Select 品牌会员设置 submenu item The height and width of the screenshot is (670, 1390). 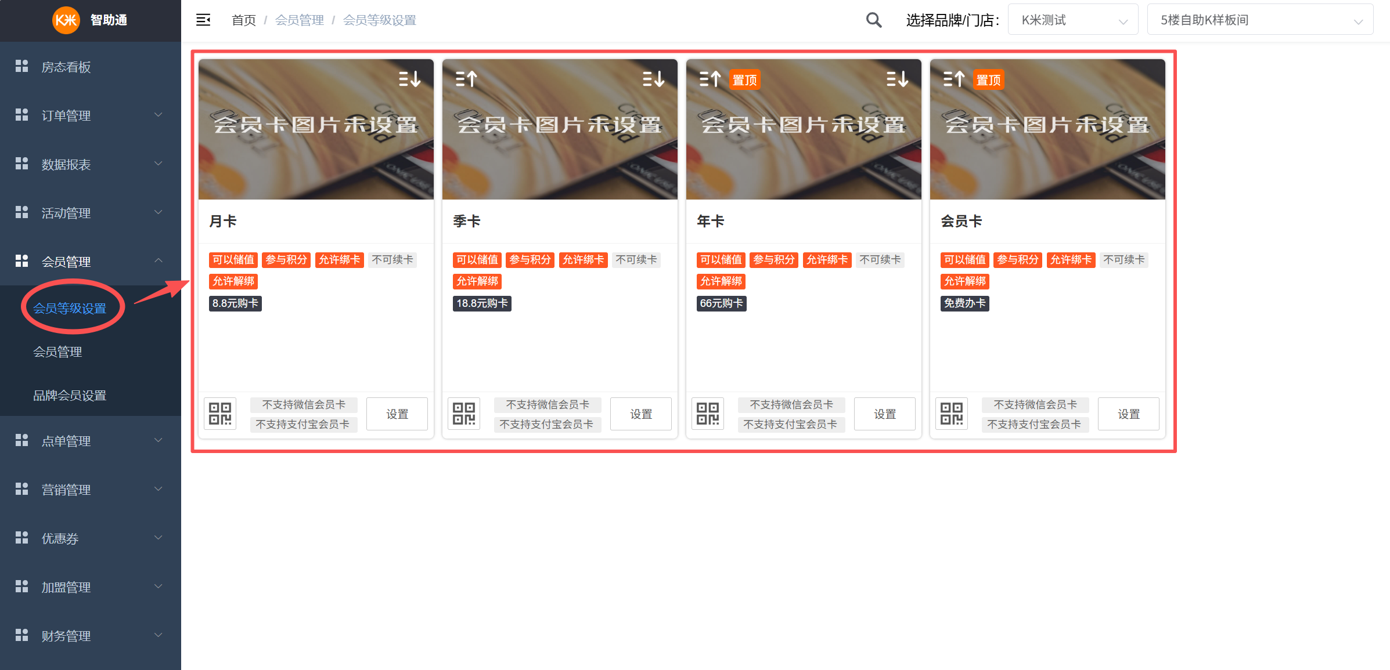70,395
